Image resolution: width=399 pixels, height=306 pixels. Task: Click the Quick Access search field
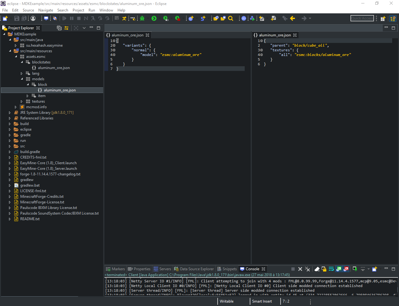pos(362,18)
